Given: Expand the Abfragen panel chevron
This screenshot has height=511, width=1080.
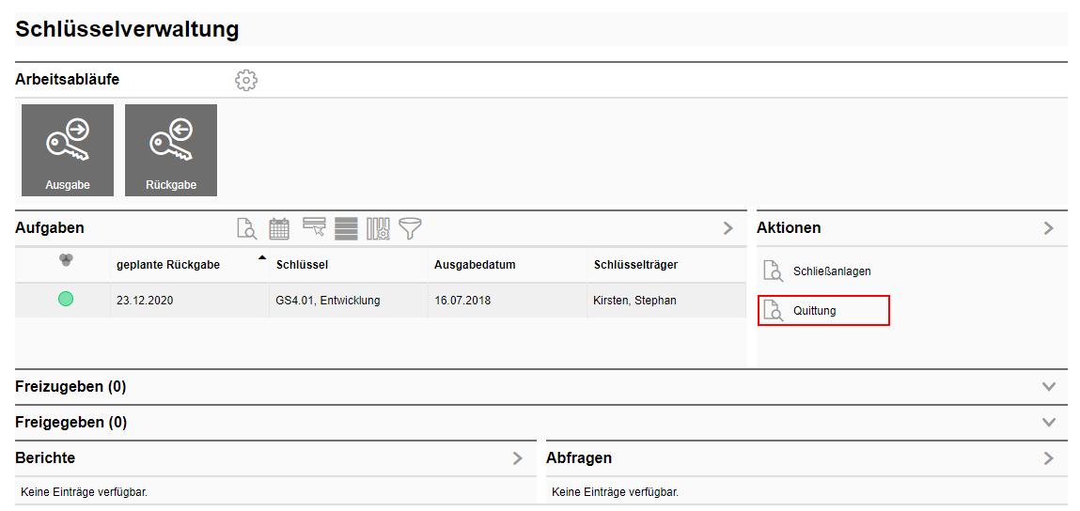Looking at the screenshot, I should tap(1049, 458).
